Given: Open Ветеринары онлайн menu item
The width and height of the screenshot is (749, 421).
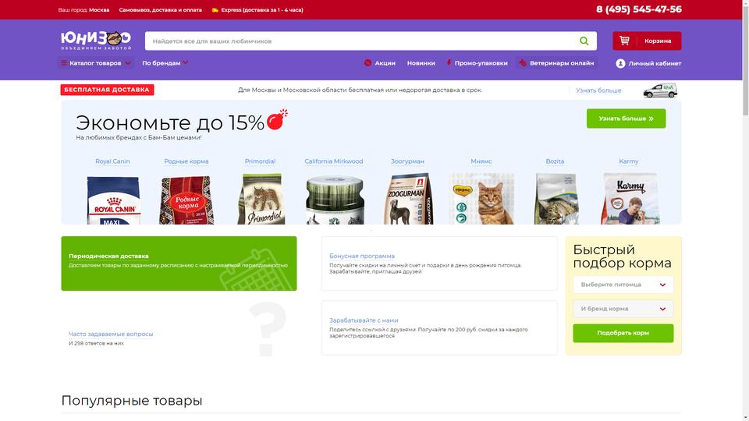Looking at the screenshot, I should click(561, 63).
